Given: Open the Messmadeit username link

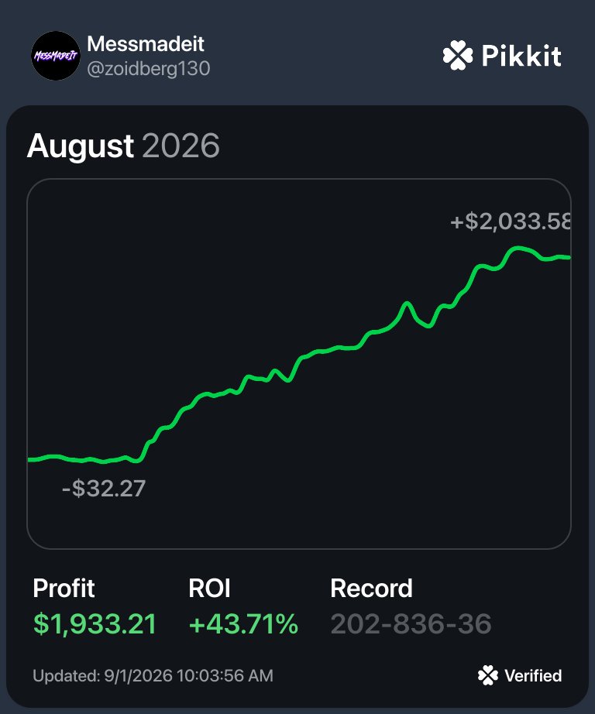Looking at the screenshot, I should pos(146,44).
